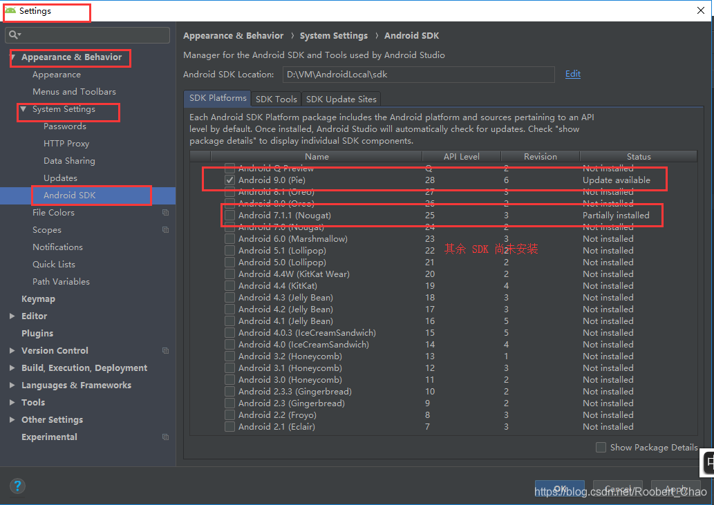Click the help question mark icon
Viewport: 714px width, 505px height.
(x=17, y=486)
